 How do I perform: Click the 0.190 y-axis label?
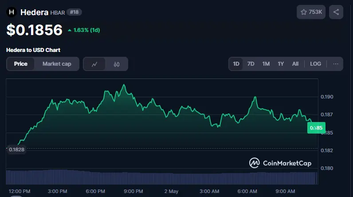pyautogui.click(x=327, y=97)
